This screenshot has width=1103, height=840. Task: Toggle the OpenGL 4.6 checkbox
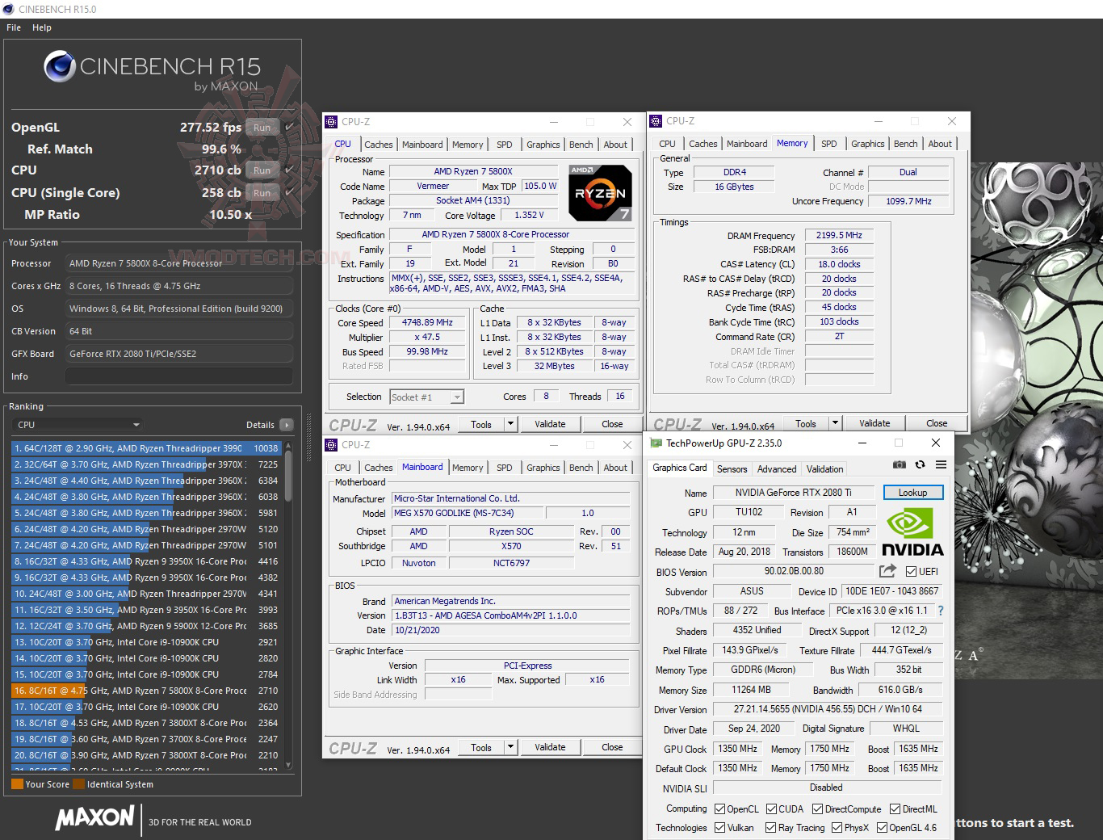[882, 828]
